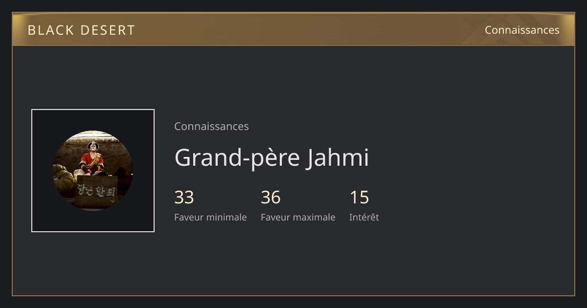This screenshot has width=587, height=308.
Task: Click the Grand-père Jahmi title
Action: point(271,157)
